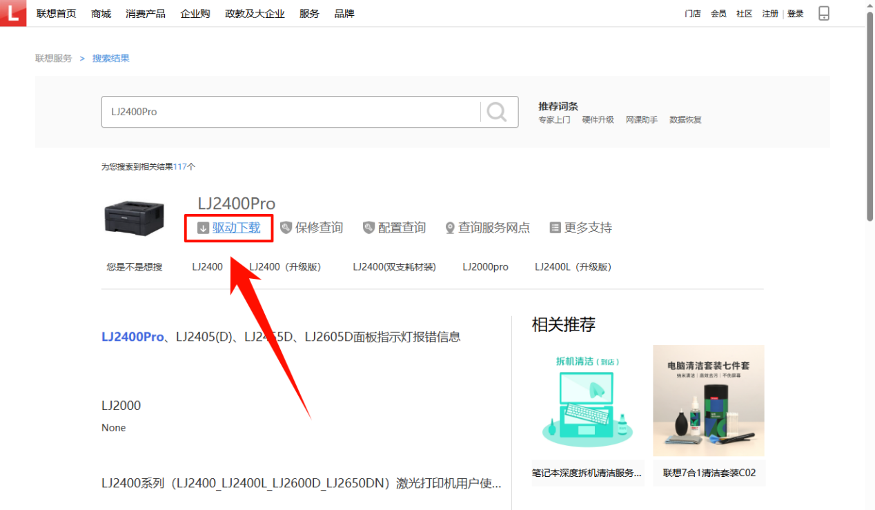
Task: Click the location pin icon for 查询服务网点
Action: [x=450, y=227]
